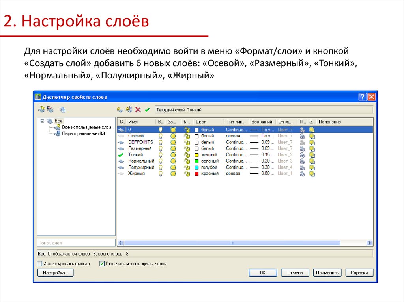Click the printer plot icon for layer Жирный
The width and height of the screenshot is (404, 302).
click(x=302, y=174)
